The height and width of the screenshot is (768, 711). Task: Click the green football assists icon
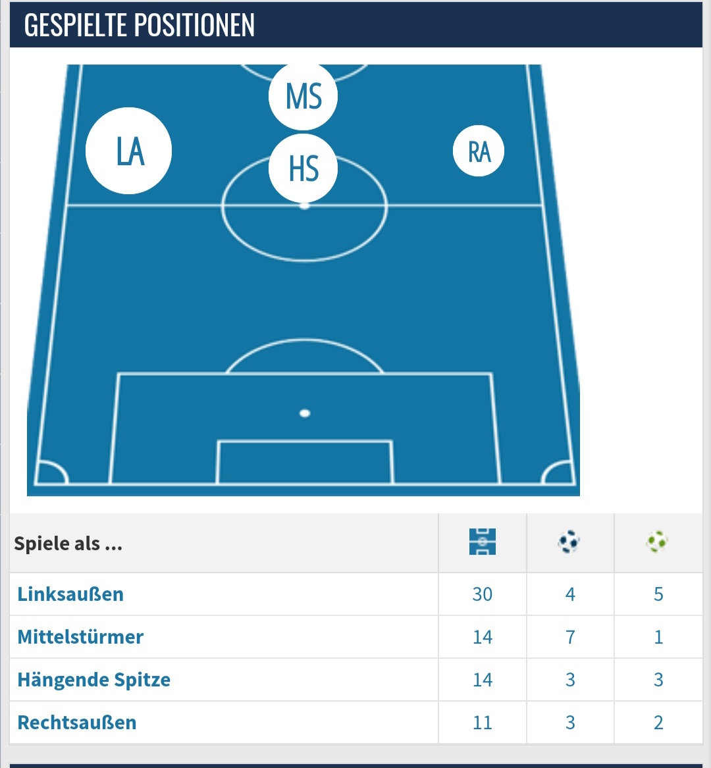657,542
